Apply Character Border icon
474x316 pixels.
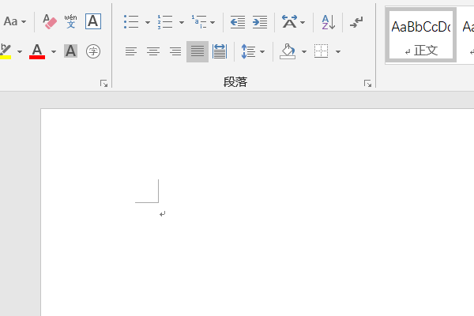coord(93,21)
